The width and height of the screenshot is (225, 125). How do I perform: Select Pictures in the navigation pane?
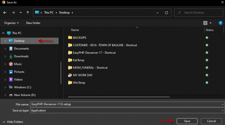19,72
